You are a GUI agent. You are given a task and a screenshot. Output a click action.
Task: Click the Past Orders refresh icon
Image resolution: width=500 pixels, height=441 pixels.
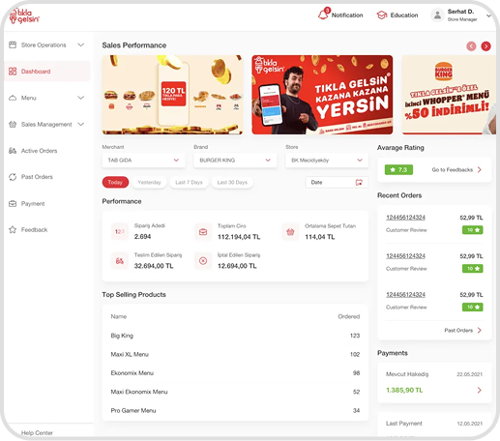click(x=13, y=177)
